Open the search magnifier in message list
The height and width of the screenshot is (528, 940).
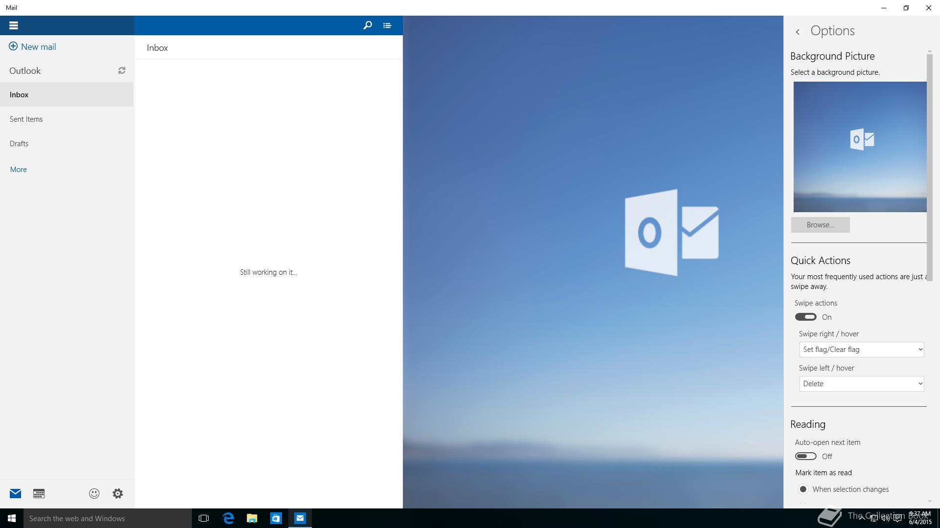(x=368, y=25)
